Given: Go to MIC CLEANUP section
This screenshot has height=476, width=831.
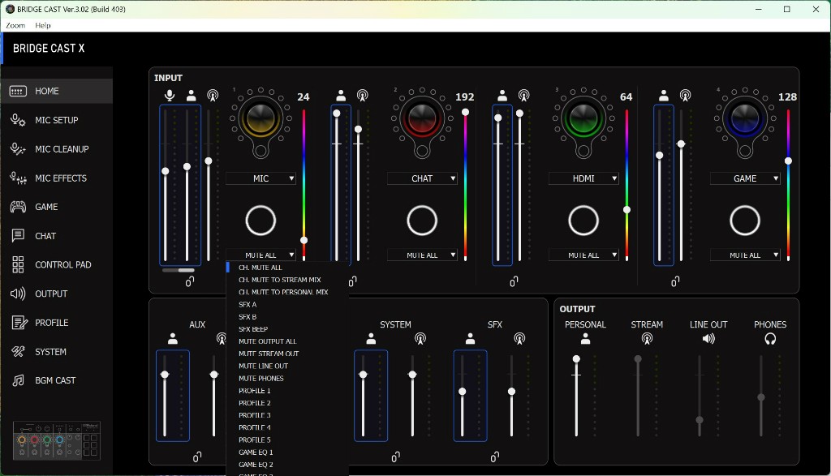Looking at the screenshot, I should pos(61,149).
